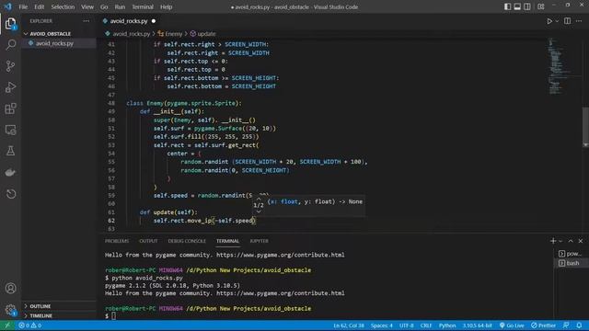Open the Source Control view
The image size is (589, 331).
tap(10, 66)
